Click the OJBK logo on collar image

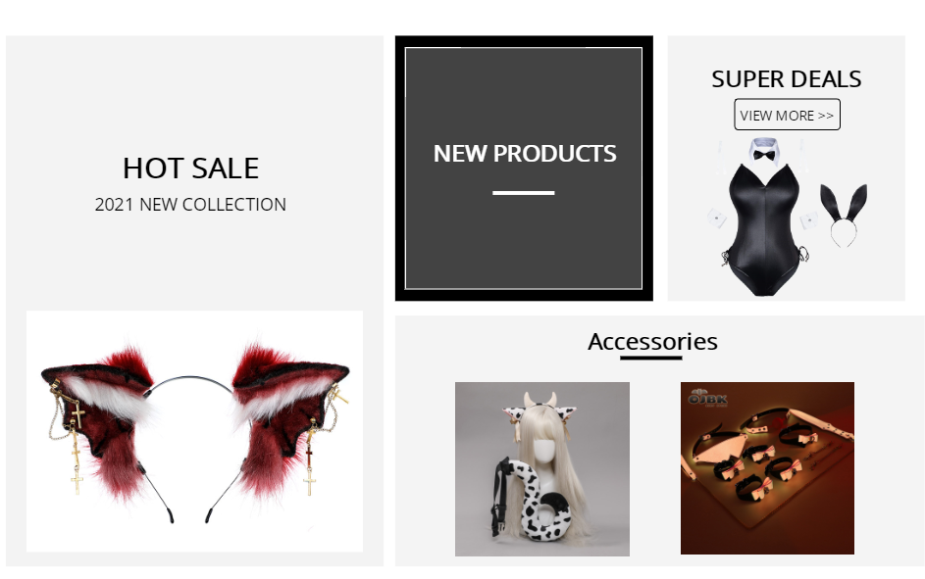(708, 398)
